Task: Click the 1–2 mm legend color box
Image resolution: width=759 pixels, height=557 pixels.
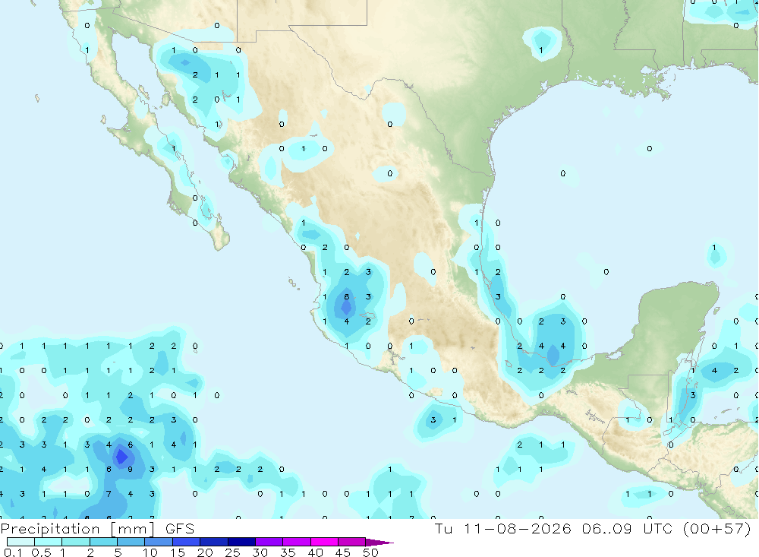Action: click(x=76, y=542)
